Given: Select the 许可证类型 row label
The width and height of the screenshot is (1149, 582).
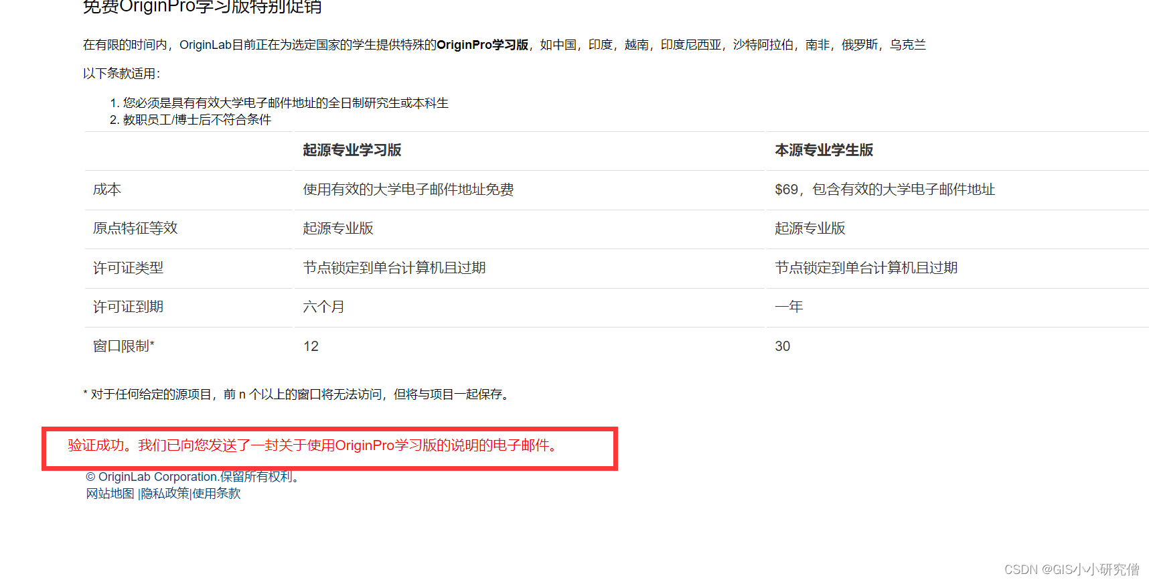Looking at the screenshot, I should 129,268.
